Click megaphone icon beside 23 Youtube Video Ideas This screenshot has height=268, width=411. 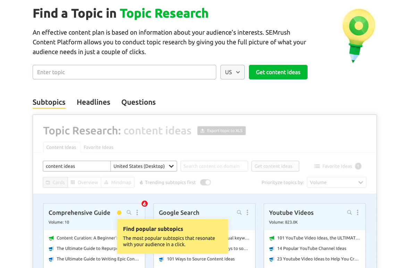tap(272, 259)
